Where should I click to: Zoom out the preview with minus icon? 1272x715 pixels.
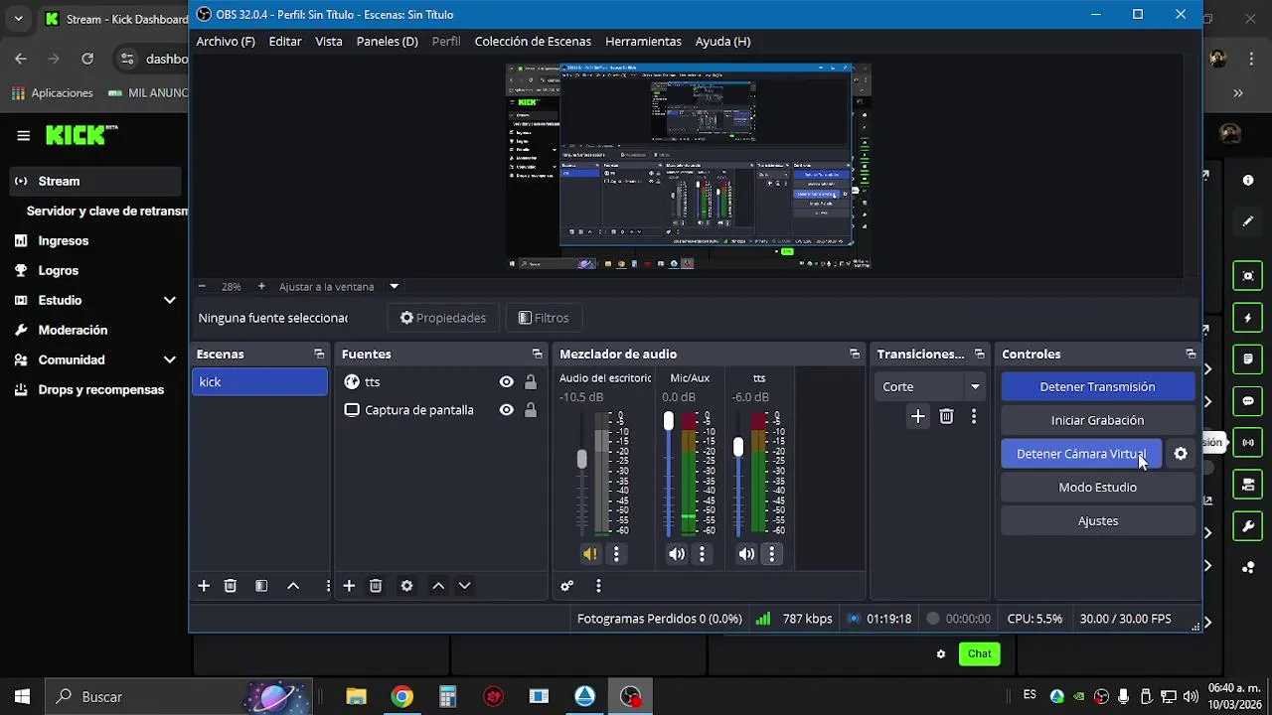(x=202, y=286)
